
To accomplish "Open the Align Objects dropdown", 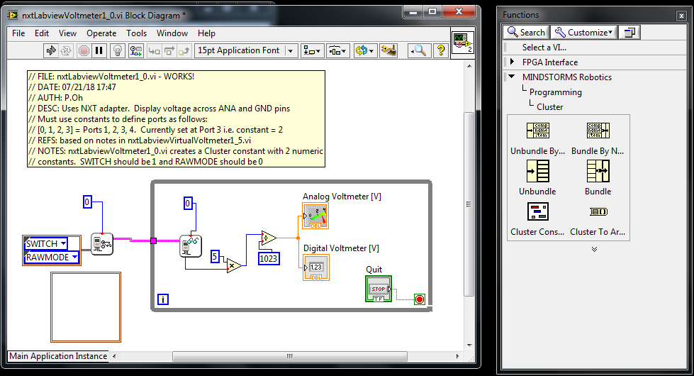I will pyautogui.click(x=313, y=51).
